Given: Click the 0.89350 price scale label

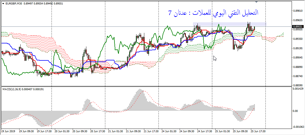Looking at the screenshot, I should (x=298, y=39).
